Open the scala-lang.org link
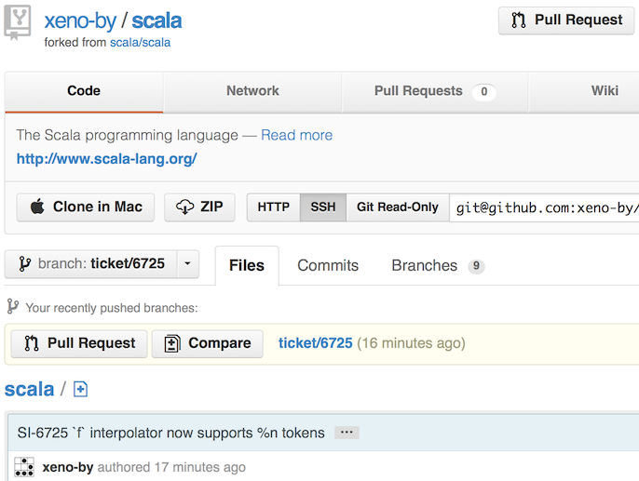 (x=106, y=159)
